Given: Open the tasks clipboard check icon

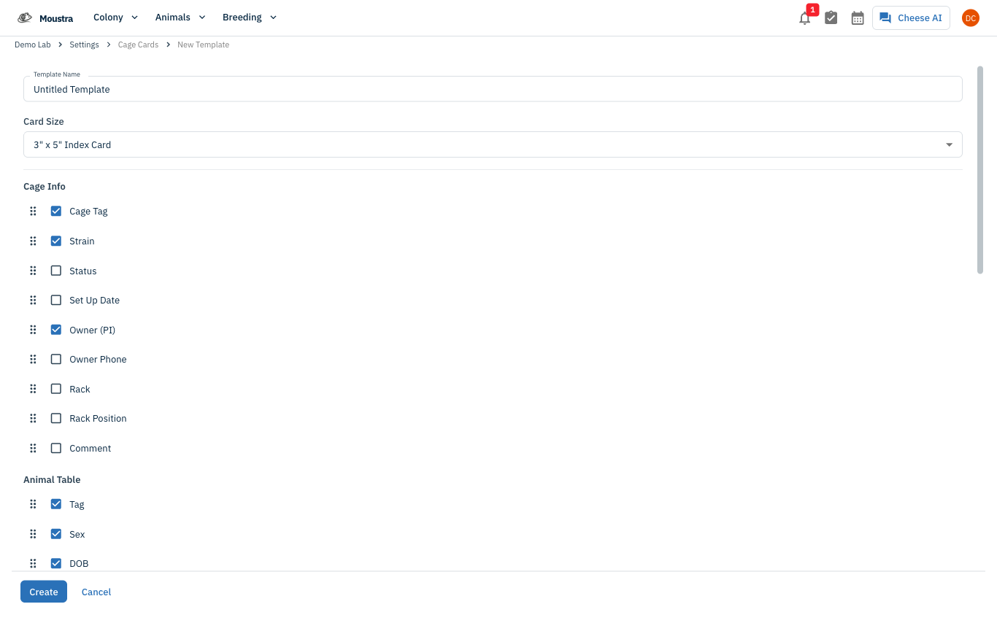Looking at the screenshot, I should tap(831, 18).
